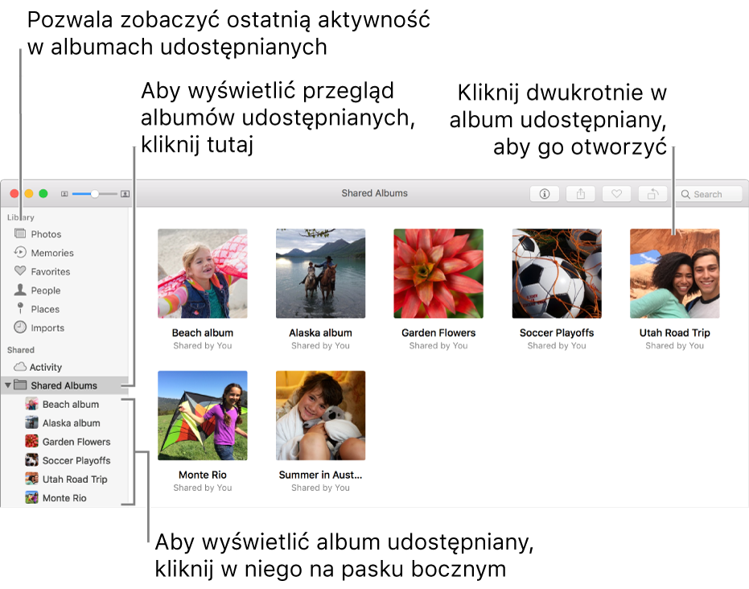This screenshot has width=749, height=589.
Task: Click the Alaska album title under its thumbnail
Action: pos(320,333)
